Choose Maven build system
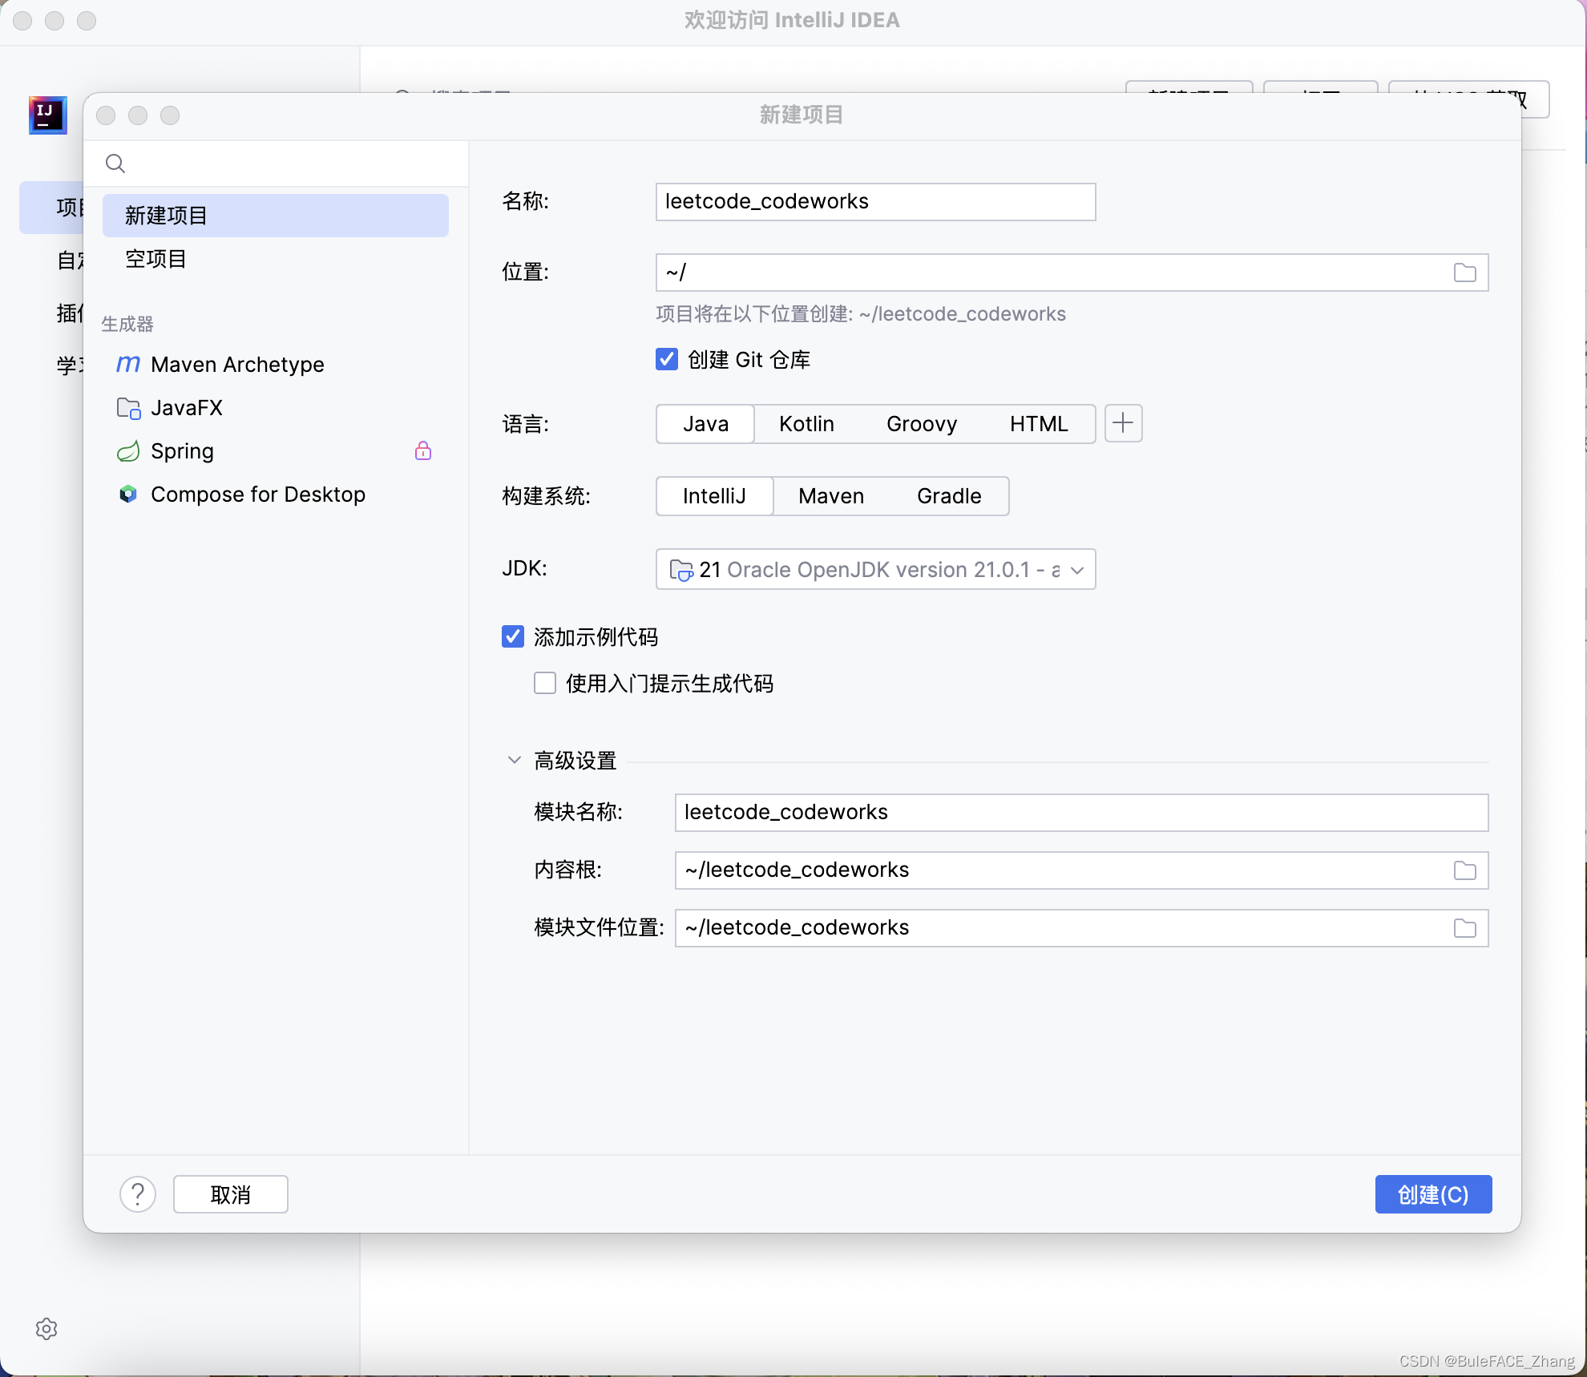 [x=831, y=496]
